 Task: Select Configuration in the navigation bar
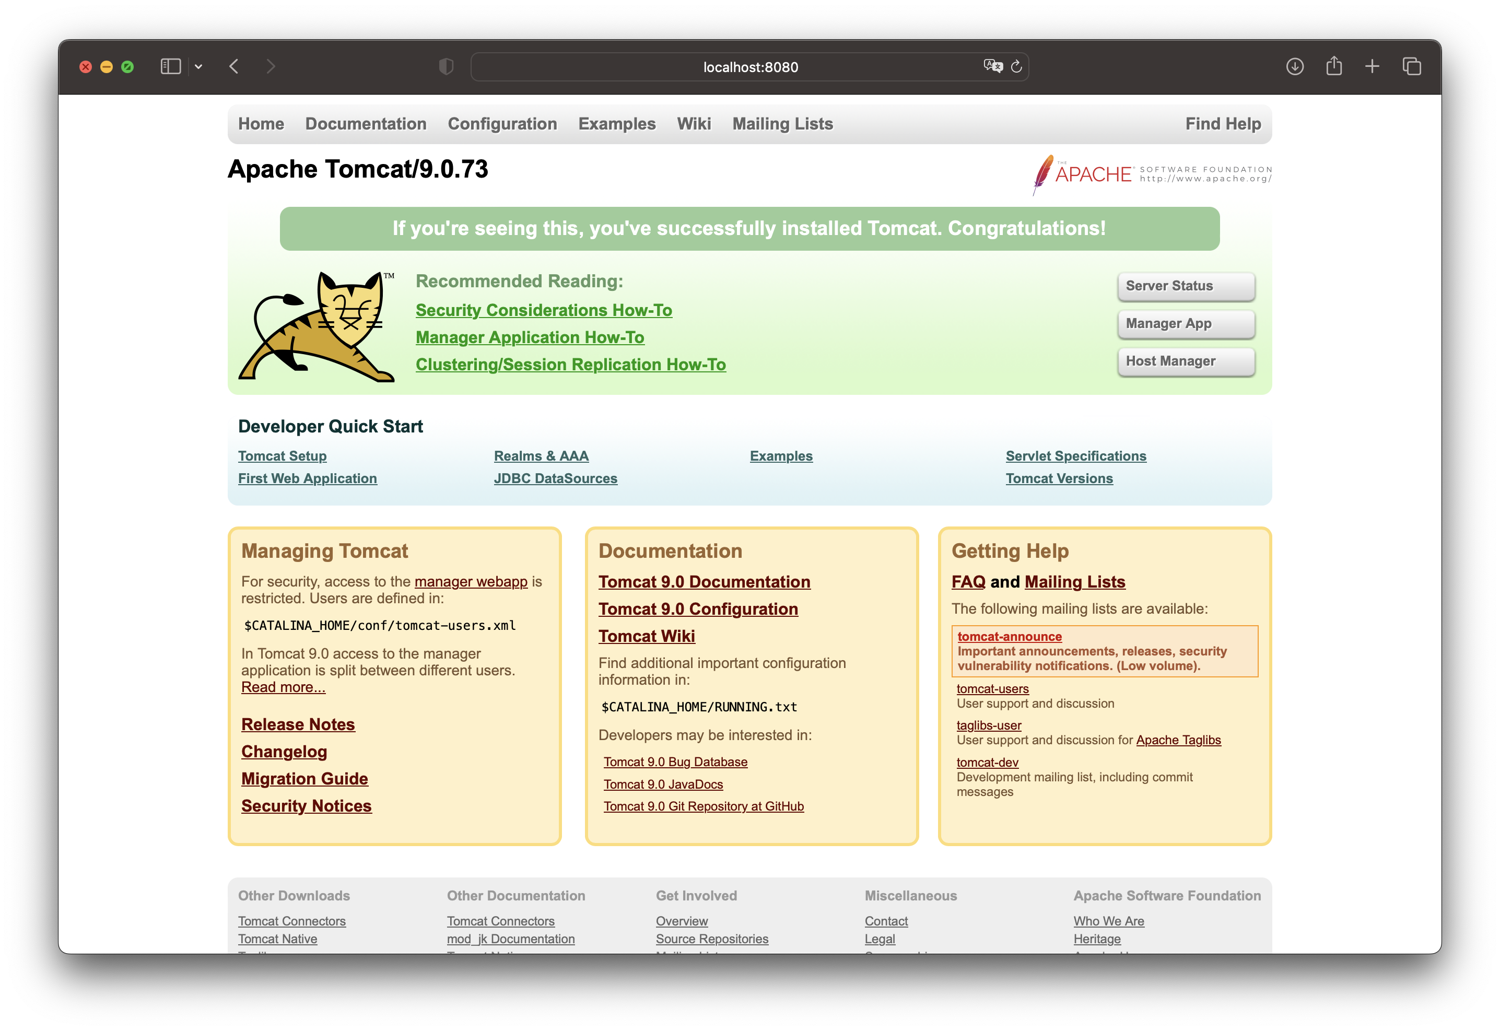pos(502,123)
